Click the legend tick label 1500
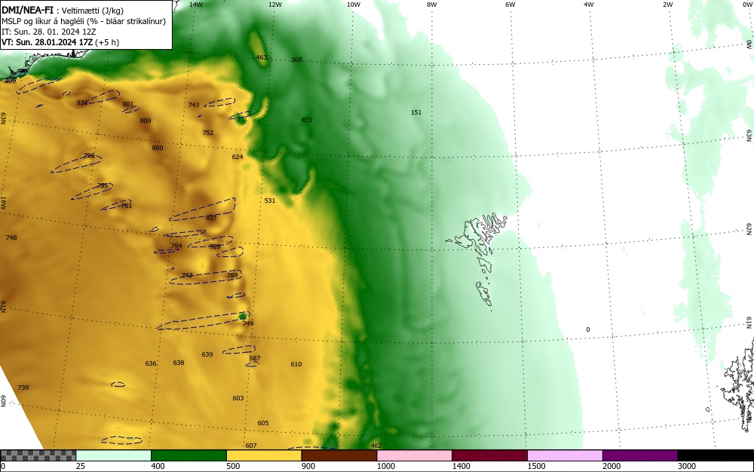Image resolution: width=754 pixels, height=472 pixels. pyautogui.click(x=537, y=466)
